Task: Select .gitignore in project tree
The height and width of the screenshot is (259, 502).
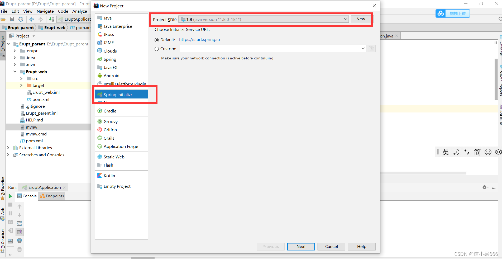Action: [35, 106]
